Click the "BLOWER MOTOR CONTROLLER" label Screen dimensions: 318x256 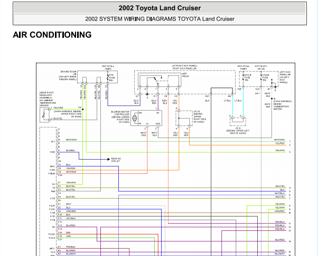tap(121, 113)
